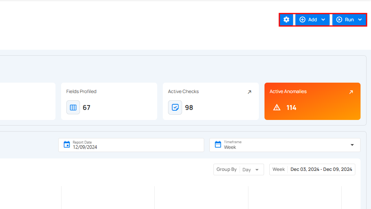Click the Fields Profiled count 67

pyautogui.click(x=86, y=108)
